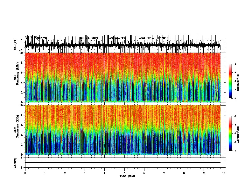Image resolution: width=252 pixels, height=194 pixels.
Task: Click the "-7" value on ch.2 color bar
Action: [235, 151]
